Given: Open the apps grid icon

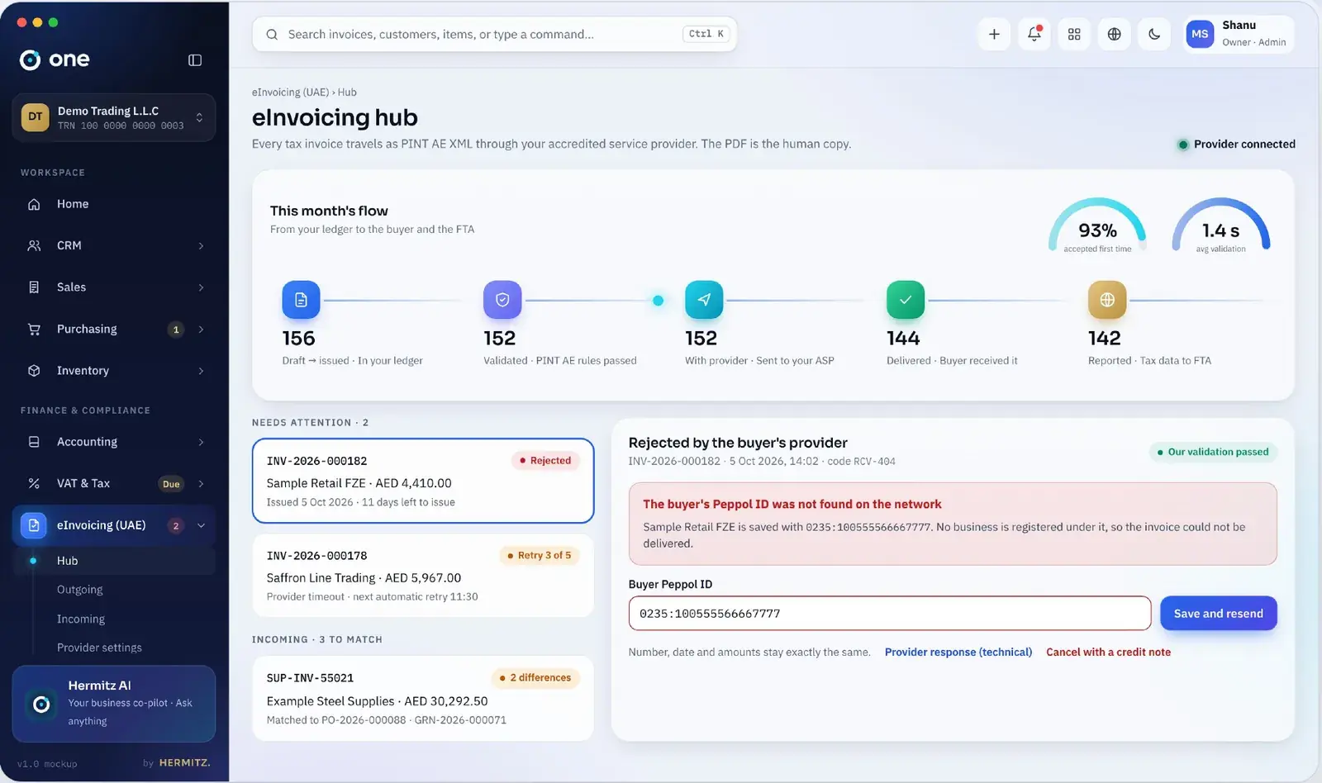Looking at the screenshot, I should [x=1074, y=34].
